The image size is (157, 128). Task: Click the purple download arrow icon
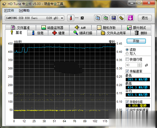130,18
